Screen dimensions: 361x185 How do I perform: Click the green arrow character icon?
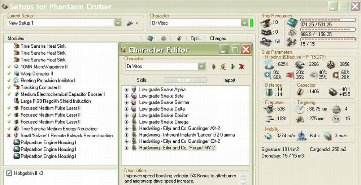point(232,66)
